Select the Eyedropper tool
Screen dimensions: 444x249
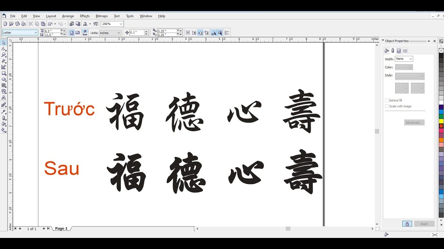coord(4,111)
